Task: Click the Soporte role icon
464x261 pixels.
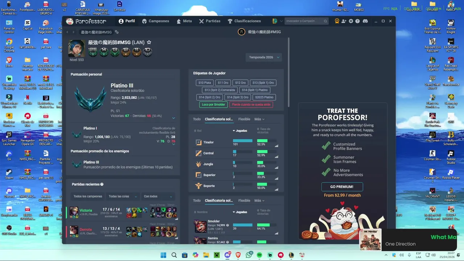Action: pyautogui.click(x=198, y=186)
